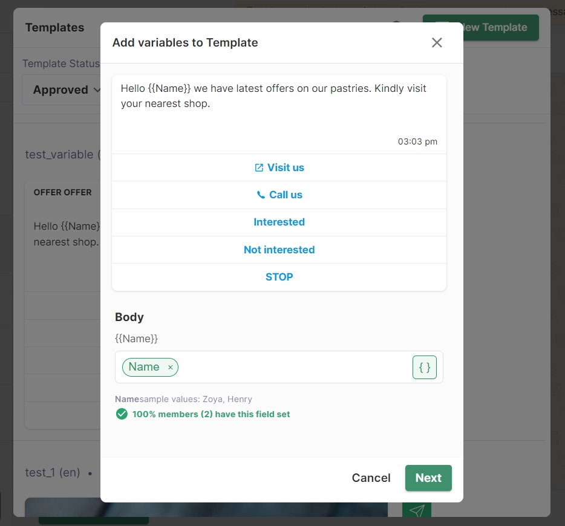Click the phone icon beside Call us
565x526 pixels.
pyautogui.click(x=261, y=195)
